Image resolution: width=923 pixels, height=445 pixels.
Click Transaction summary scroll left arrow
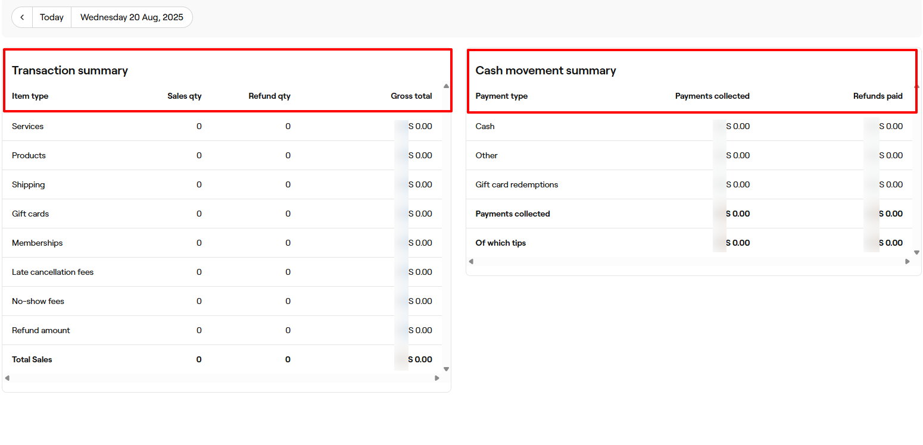(x=7, y=378)
